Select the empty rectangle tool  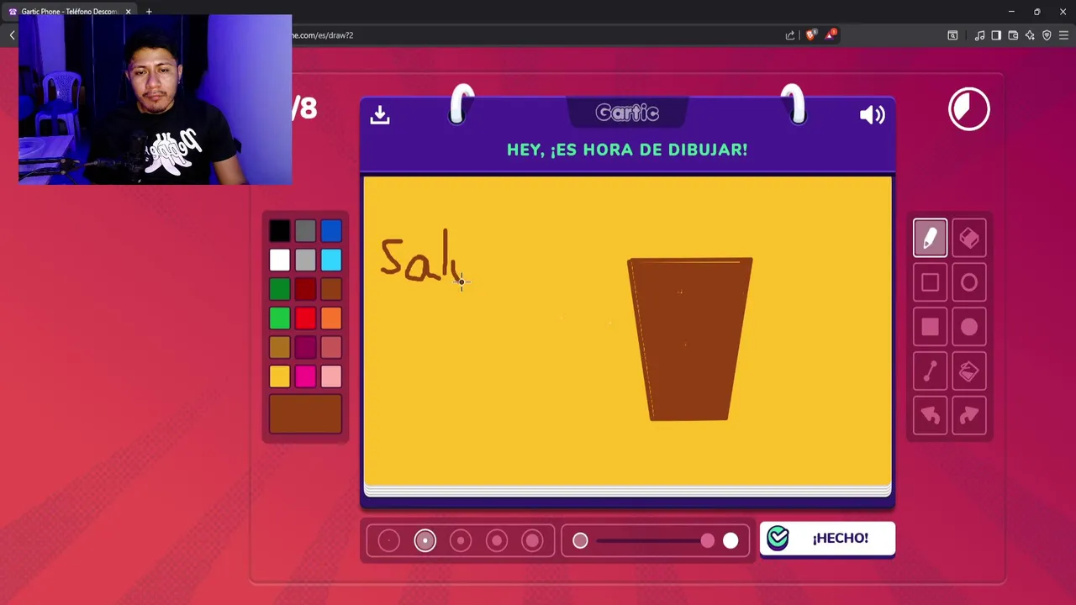(930, 283)
